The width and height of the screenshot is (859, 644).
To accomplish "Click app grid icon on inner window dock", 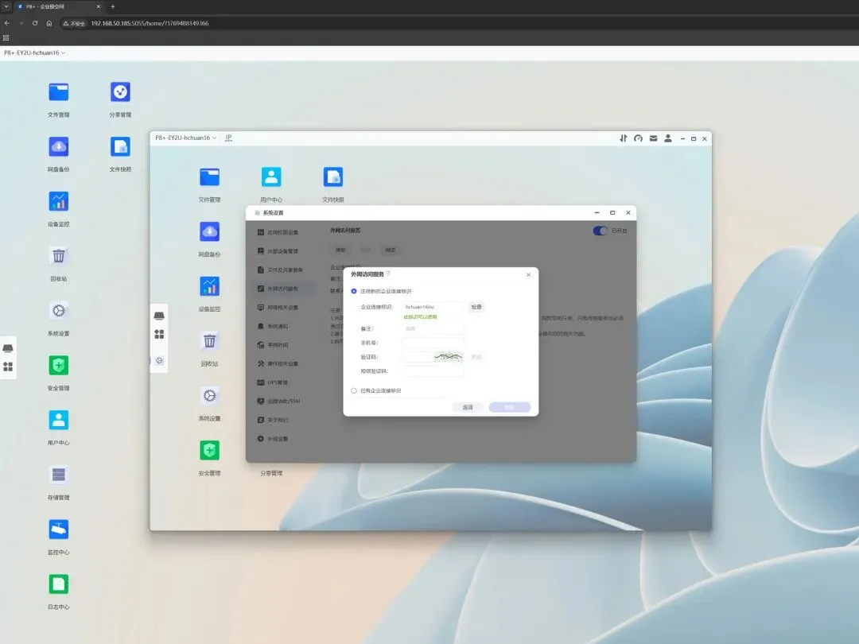I will tap(159, 334).
